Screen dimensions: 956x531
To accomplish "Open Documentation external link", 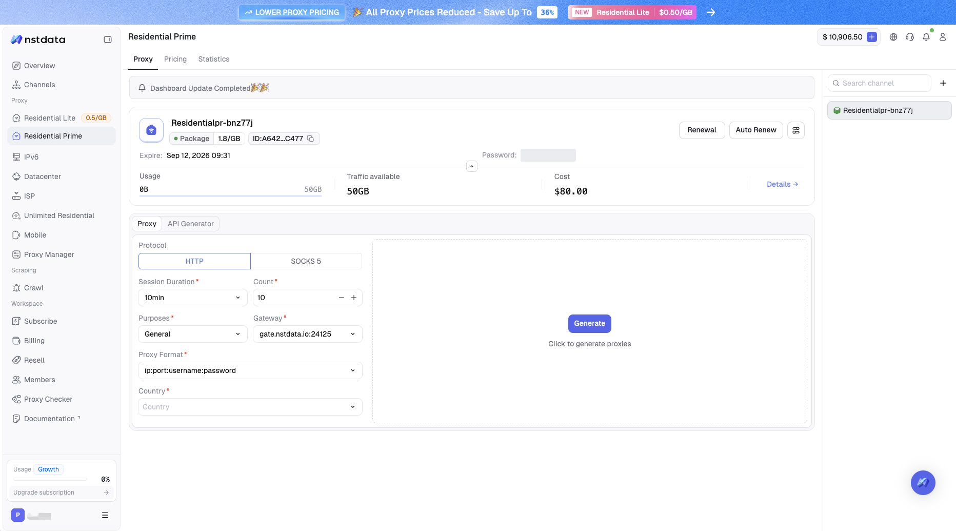I will (x=62, y=419).
